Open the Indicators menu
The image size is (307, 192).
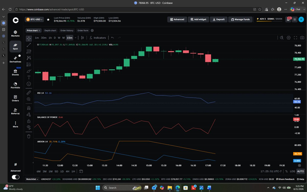pyautogui.click(x=98, y=38)
